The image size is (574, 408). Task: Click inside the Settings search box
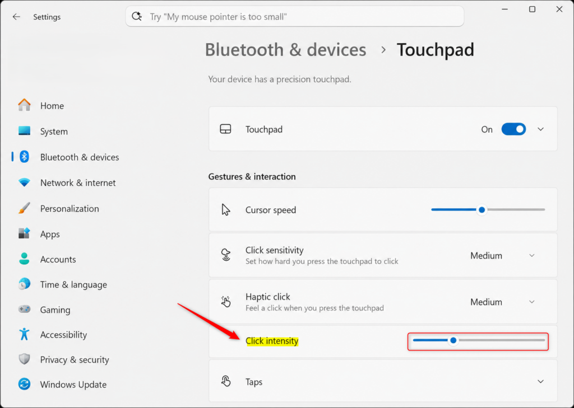295,16
